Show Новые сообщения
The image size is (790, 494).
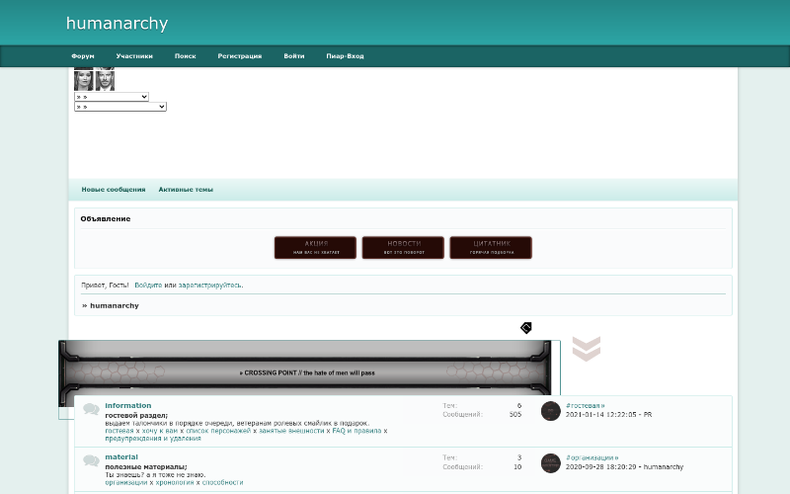pyautogui.click(x=114, y=190)
